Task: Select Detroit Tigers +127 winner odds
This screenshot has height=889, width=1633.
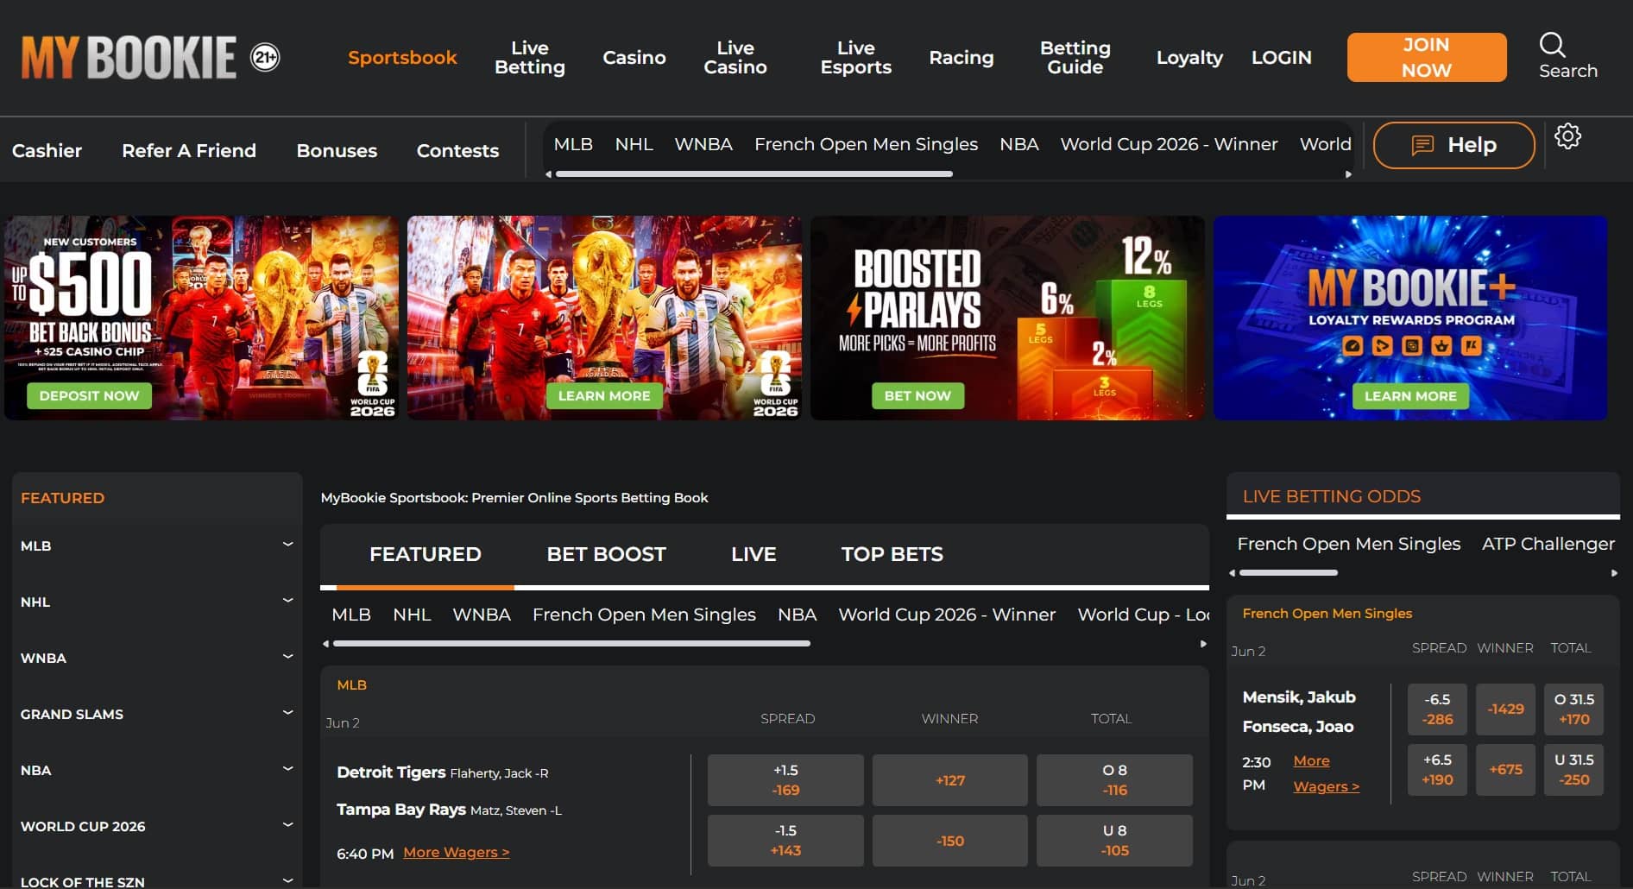Action: 949,779
